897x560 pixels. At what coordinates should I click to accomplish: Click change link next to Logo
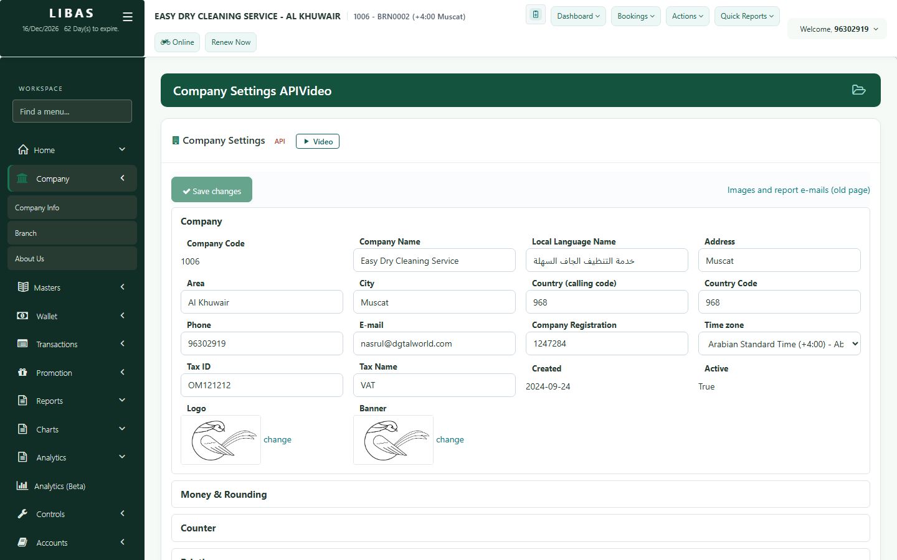(277, 439)
